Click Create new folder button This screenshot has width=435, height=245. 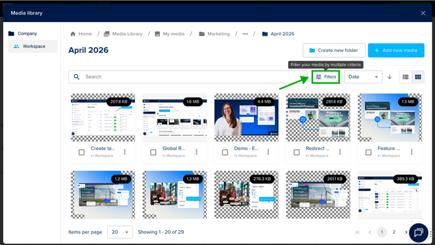(334, 50)
